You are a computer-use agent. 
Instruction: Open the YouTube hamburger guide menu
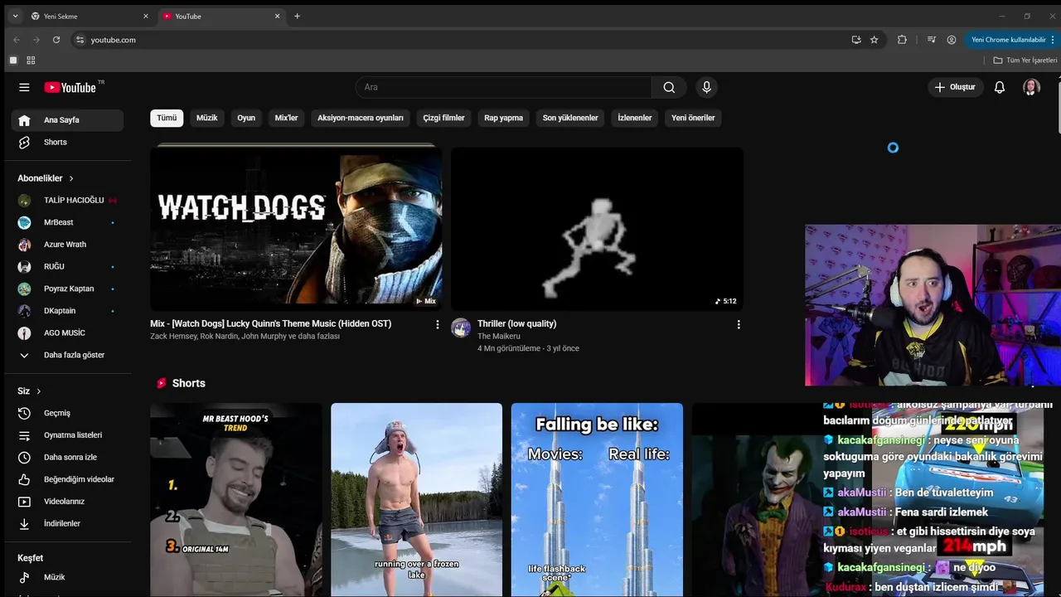tap(24, 87)
